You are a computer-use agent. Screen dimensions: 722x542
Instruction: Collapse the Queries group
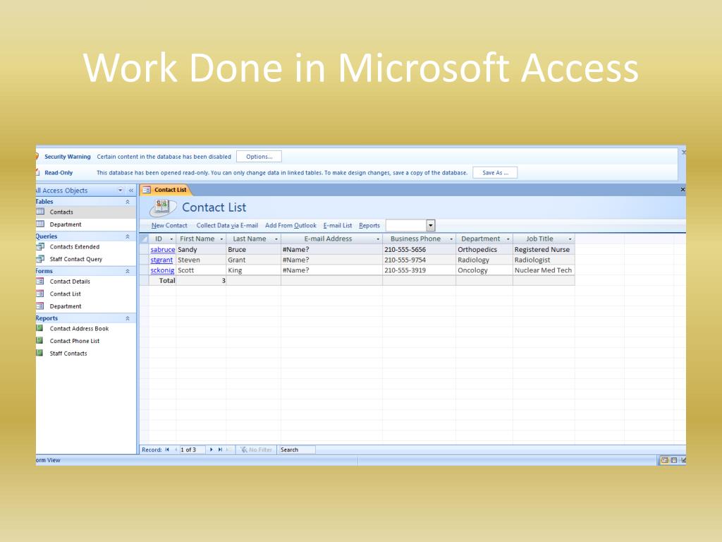[x=128, y=236]
